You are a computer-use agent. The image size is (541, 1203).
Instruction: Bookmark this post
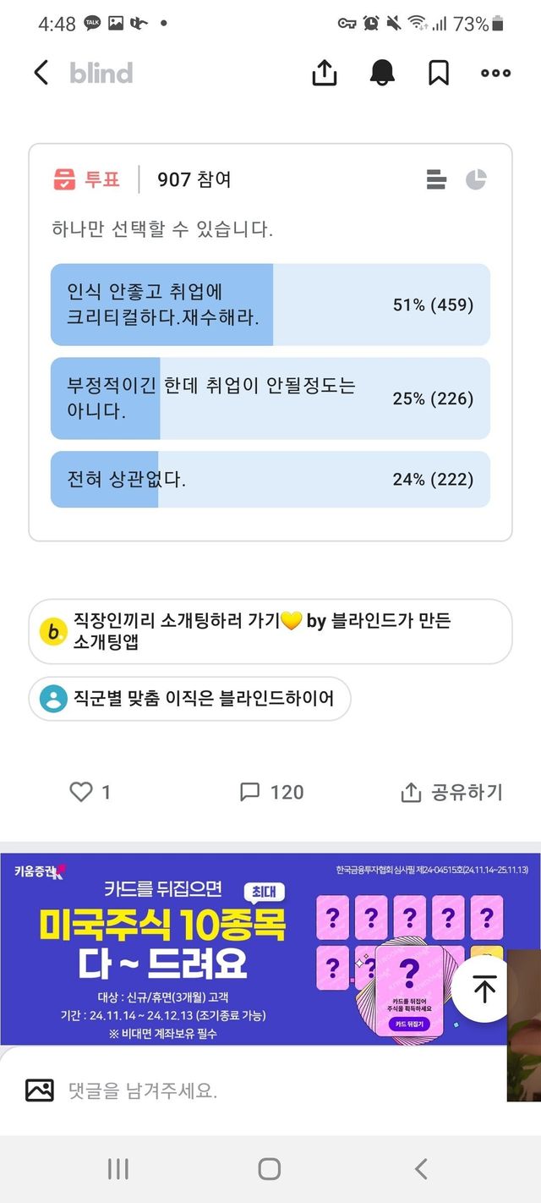[x=438, y=74]
